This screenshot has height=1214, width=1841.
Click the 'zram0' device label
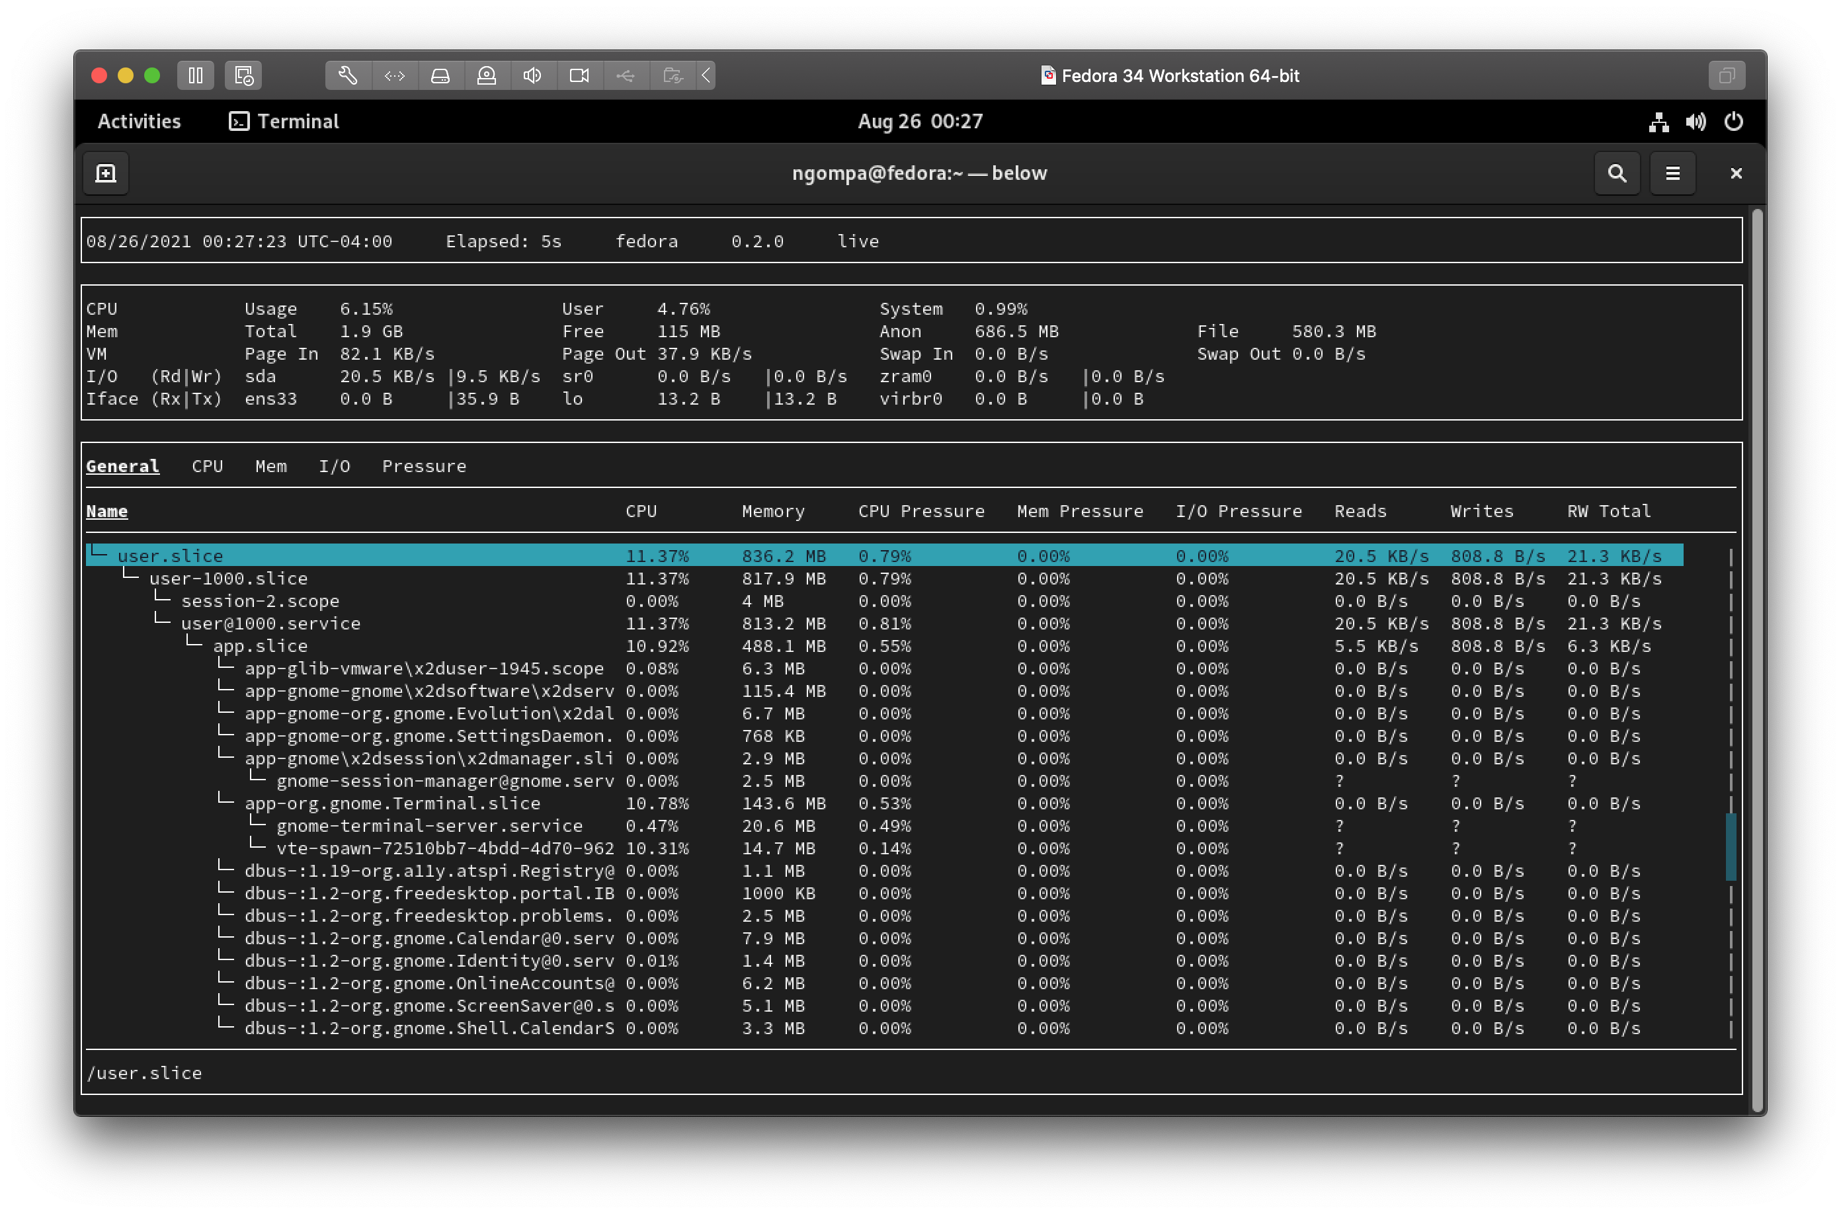pyautogui.click(x=906, y=376)
